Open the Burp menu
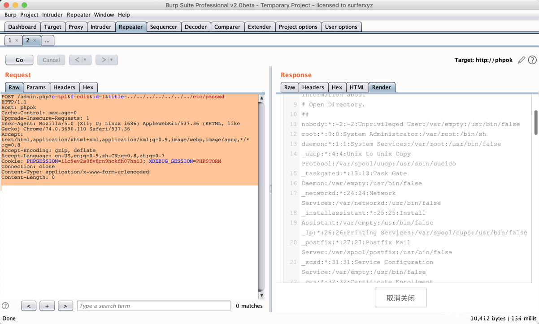Image resolution: width=539 pixels, height=324 pixels. pos(10,15)
